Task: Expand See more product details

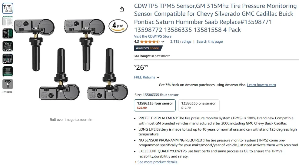Action: 157,162
